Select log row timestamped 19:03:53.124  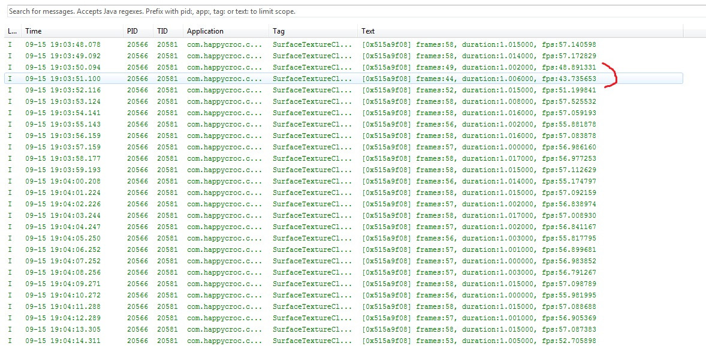pos(344,101)
